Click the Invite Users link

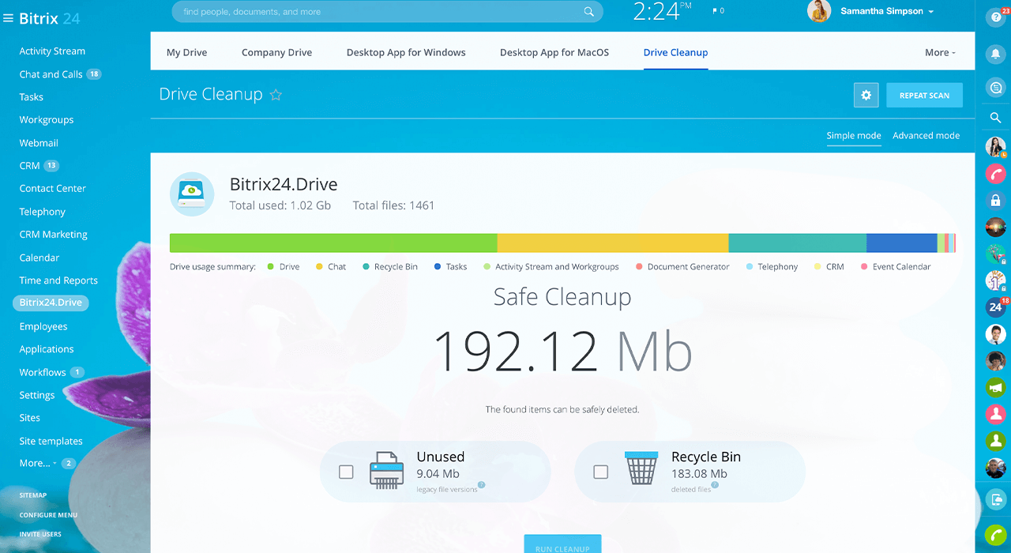40,534
